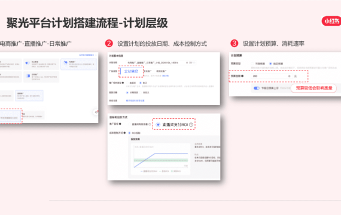Select the last ad type tab in 广告类型 row
The image size is (341, 215).
162,71
